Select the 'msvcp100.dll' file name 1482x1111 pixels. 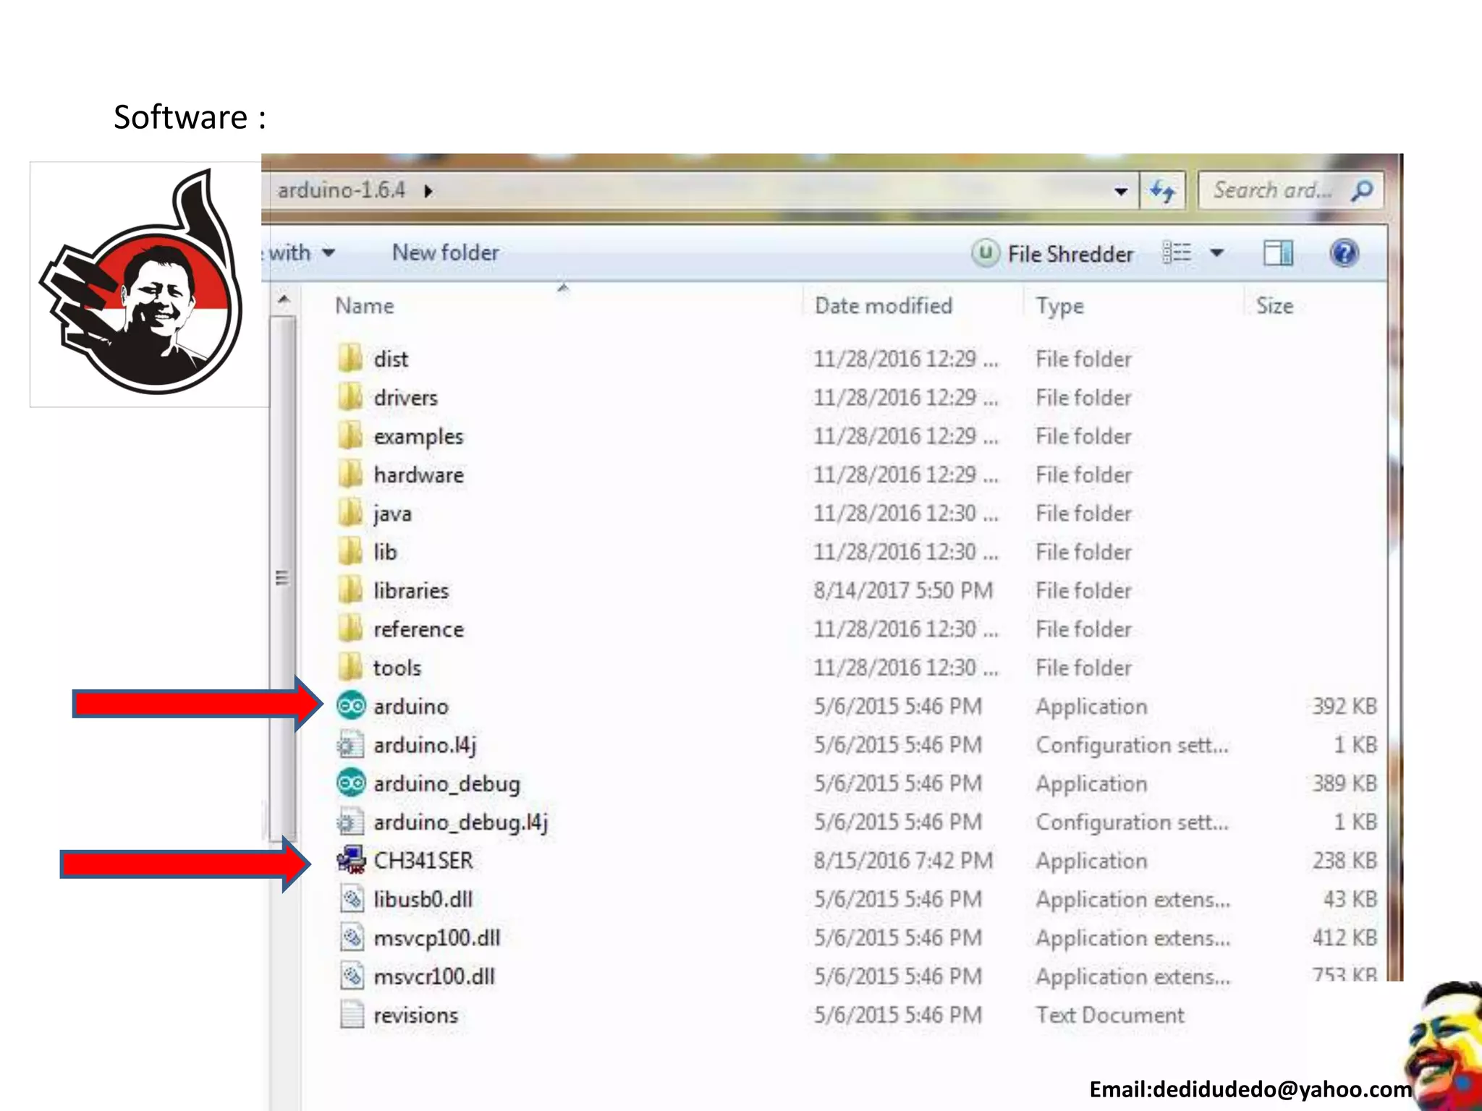pos(437,938)
